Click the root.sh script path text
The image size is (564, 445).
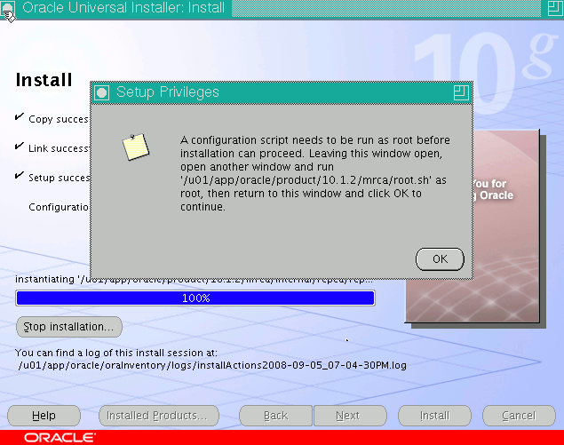click(306, 180)
